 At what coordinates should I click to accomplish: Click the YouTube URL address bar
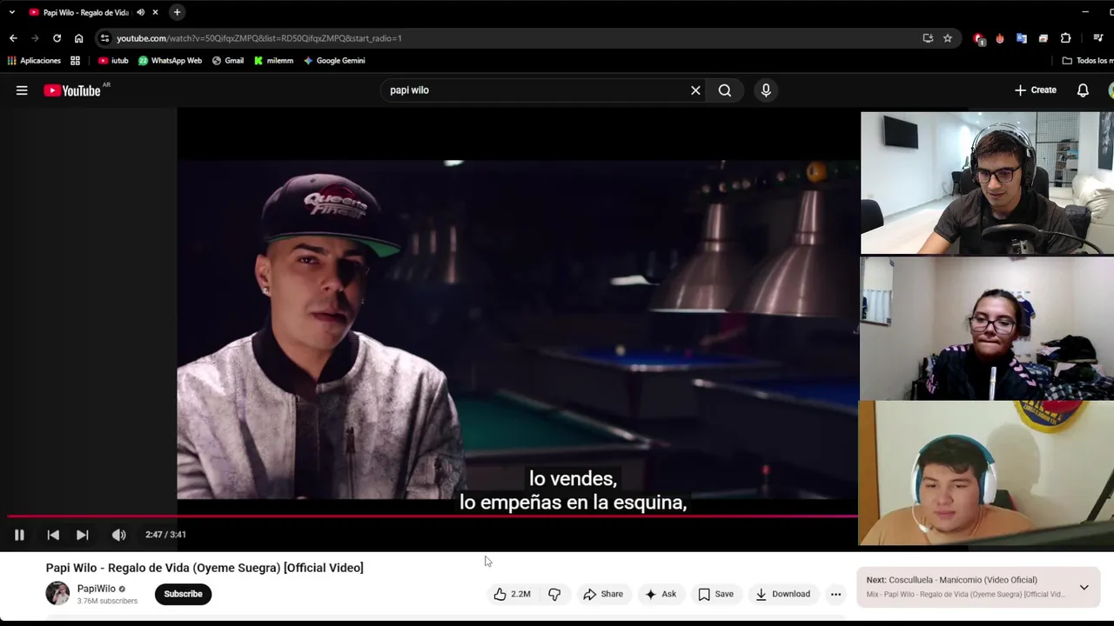pyautogui.click(x=513, y=38)
